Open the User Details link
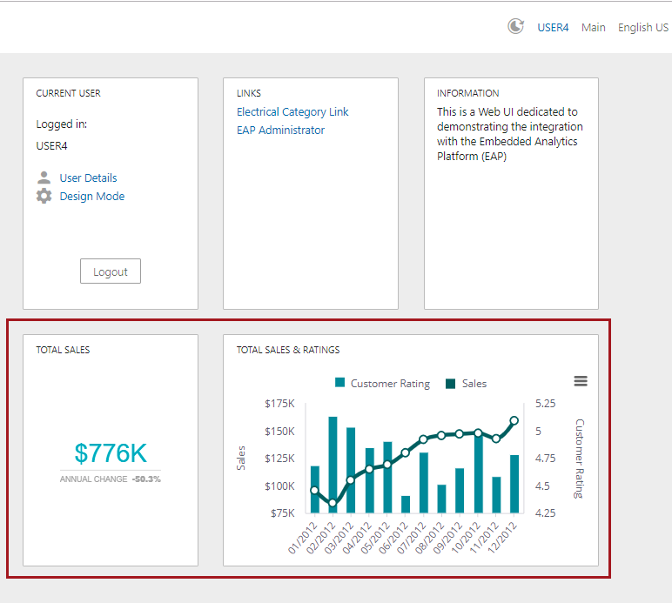Screen dimensions: 672x603 [x=88, y=178]
